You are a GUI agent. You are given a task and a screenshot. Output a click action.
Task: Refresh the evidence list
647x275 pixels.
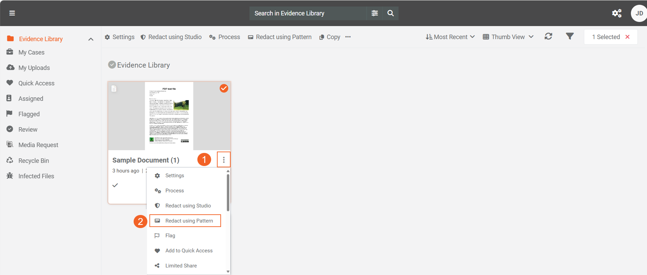pyautogui.click(x=548, y=36)
